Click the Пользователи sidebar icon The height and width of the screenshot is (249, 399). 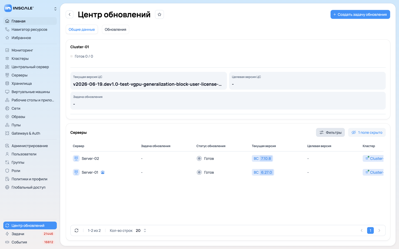click(7, 154)
